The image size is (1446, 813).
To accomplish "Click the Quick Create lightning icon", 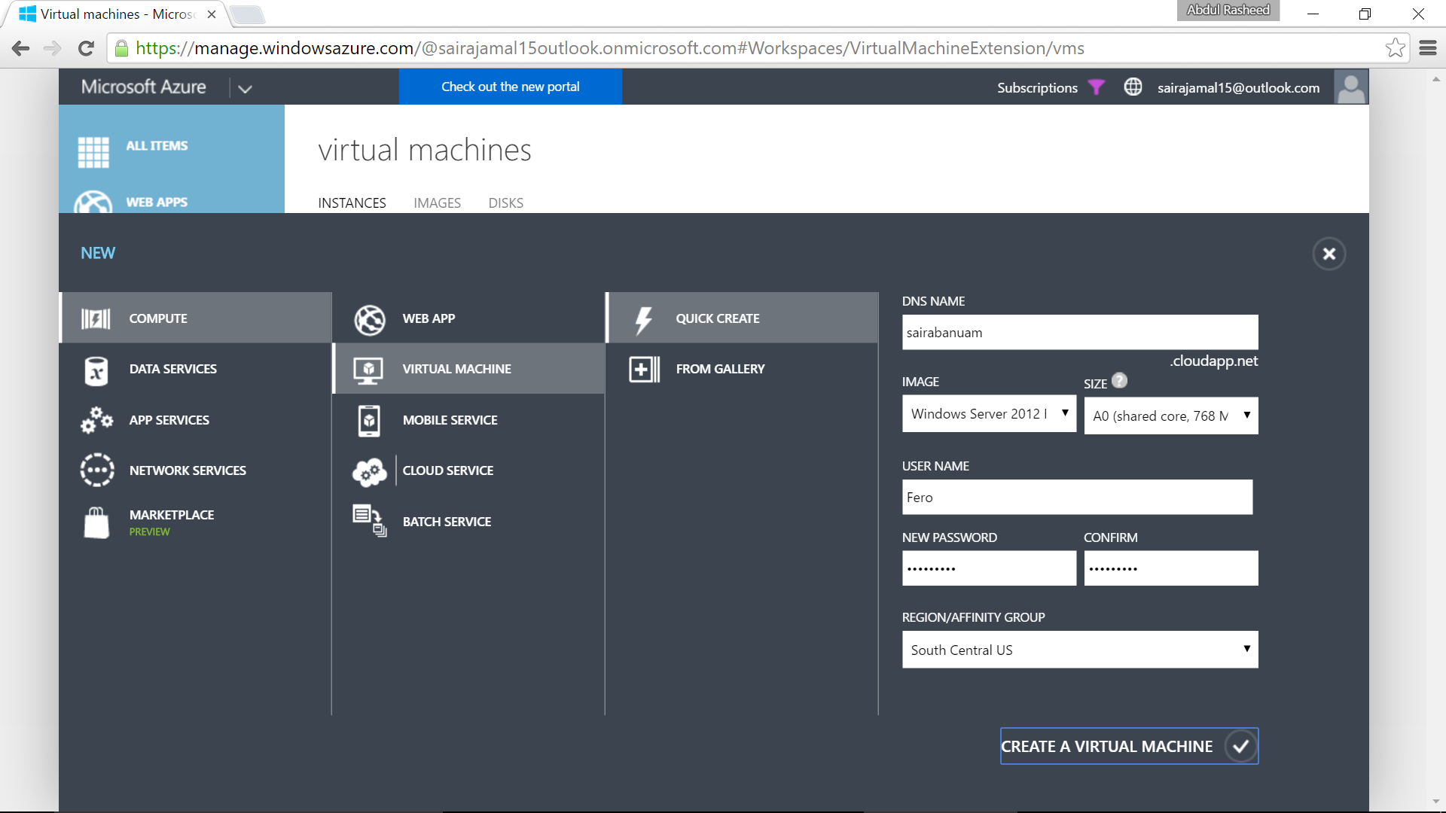I will pos(643,320).
